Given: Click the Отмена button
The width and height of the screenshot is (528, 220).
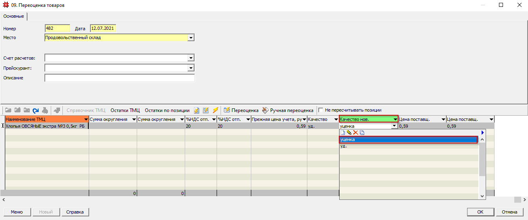Looking at the screenshot, I should (509, 212).
